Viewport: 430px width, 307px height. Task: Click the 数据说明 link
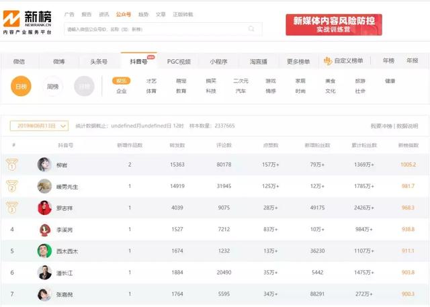click(407, 126)
